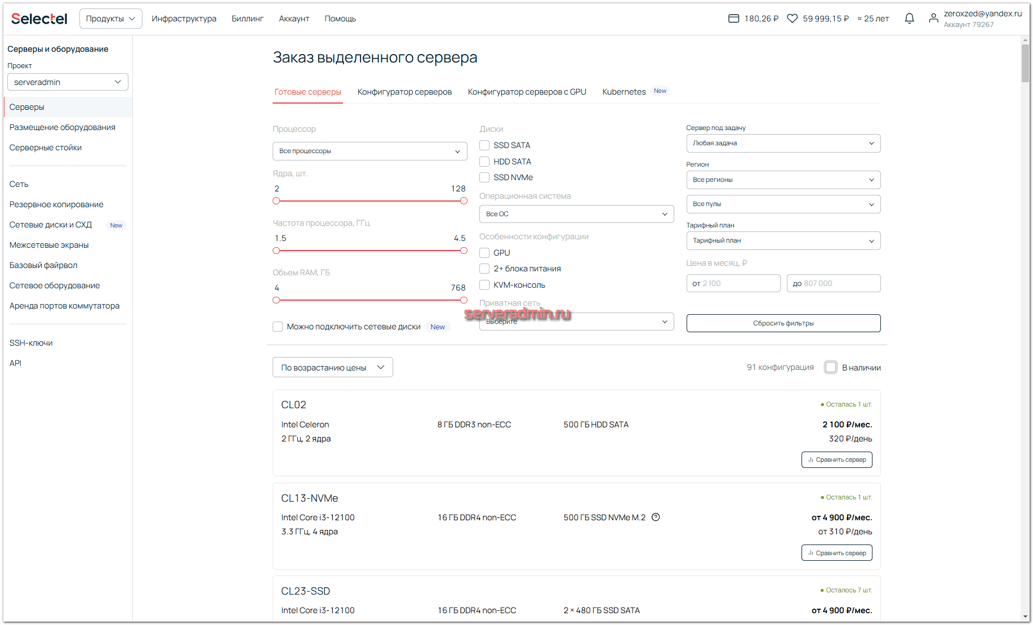Expand the serveradmin project selector

tap(68, 82)
